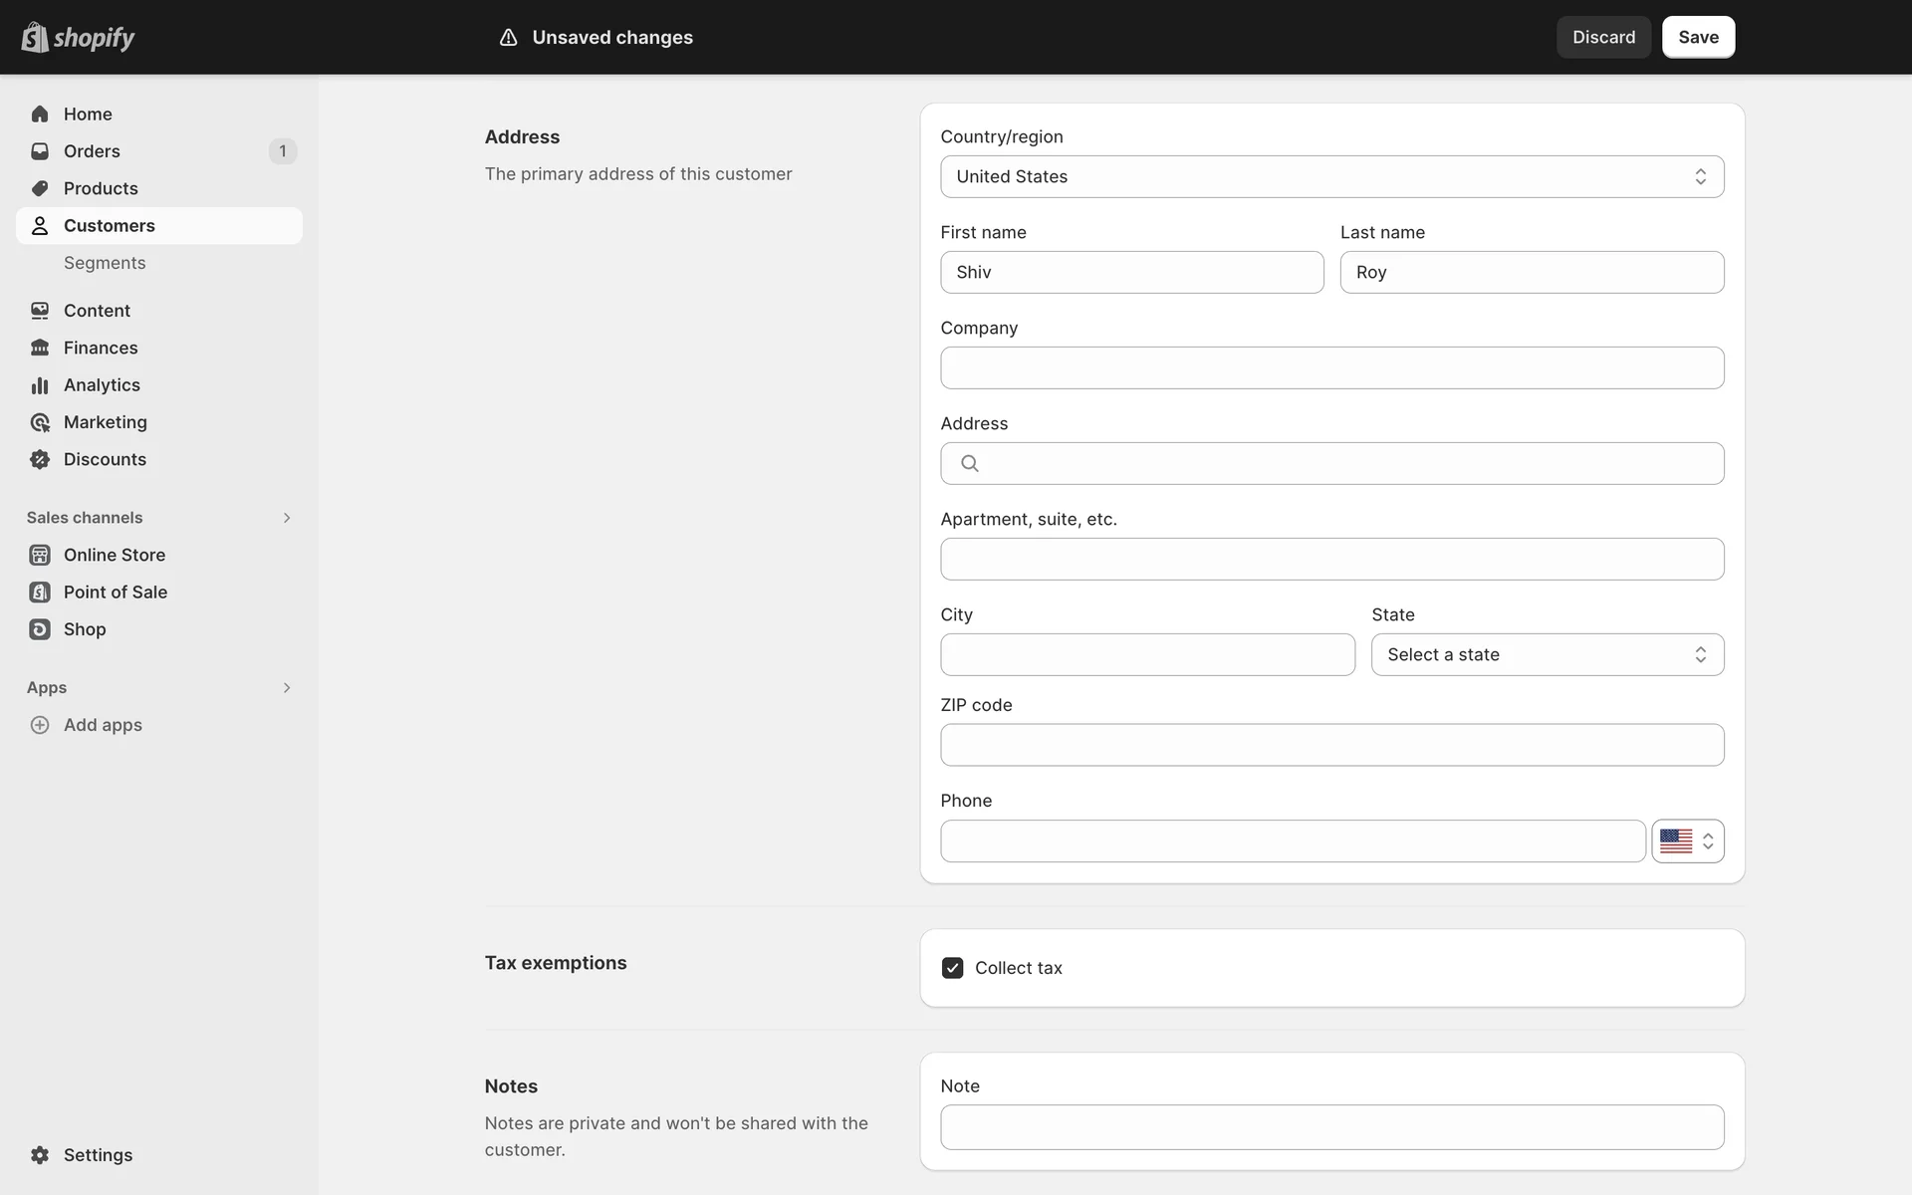Image resolution: width=1912 pixels, height=1195 pixels.
Task: Expand the Apps section chevron
Action: 286,688
